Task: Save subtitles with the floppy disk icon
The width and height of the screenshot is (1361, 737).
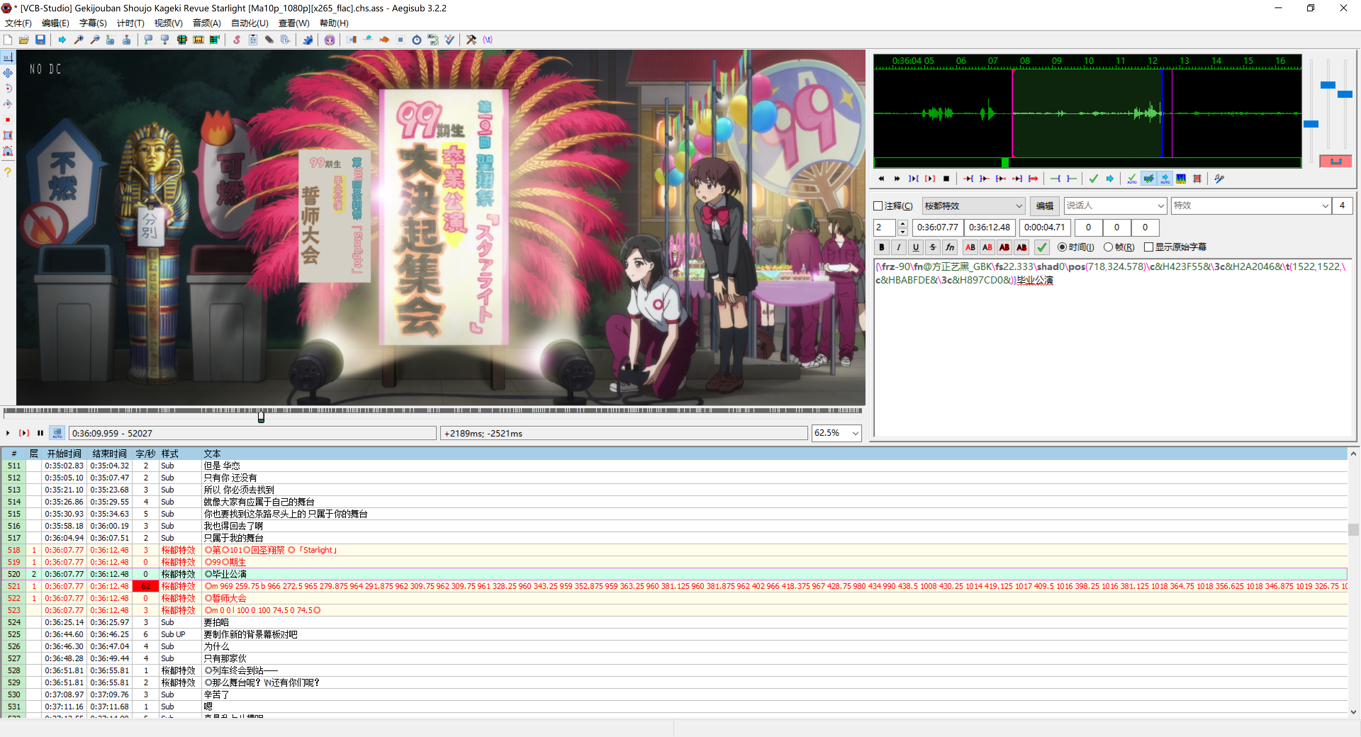Action: click(40, 40)
